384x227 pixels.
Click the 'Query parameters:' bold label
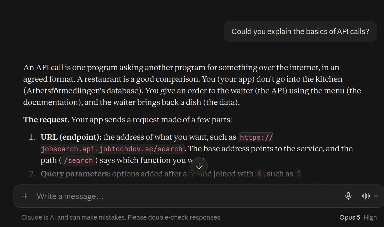click(x=76, y=174)
